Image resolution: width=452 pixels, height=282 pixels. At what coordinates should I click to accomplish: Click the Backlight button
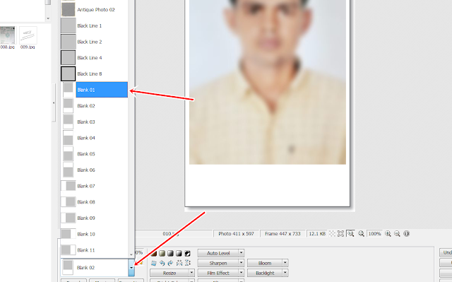(x=265, y=273)
